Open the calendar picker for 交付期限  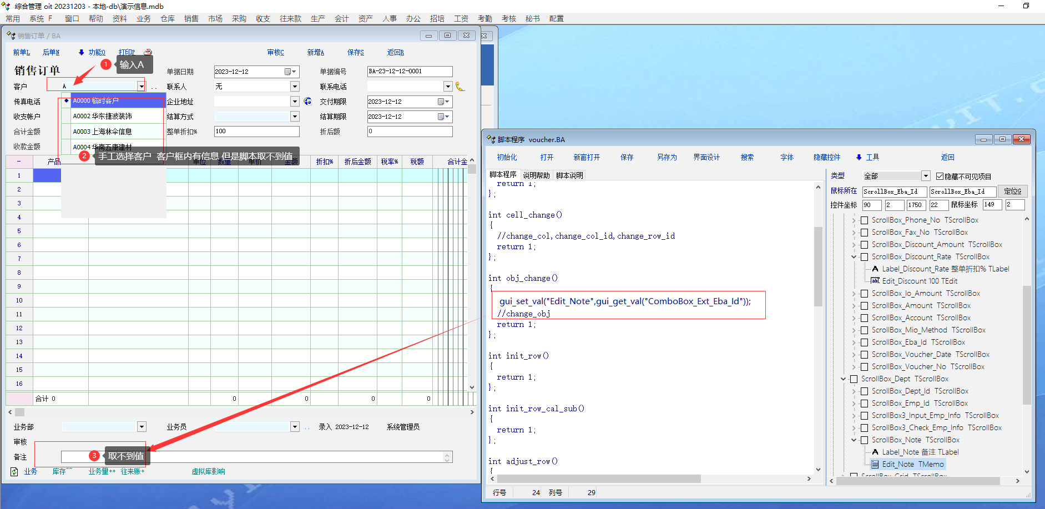[x=441, y=102]
